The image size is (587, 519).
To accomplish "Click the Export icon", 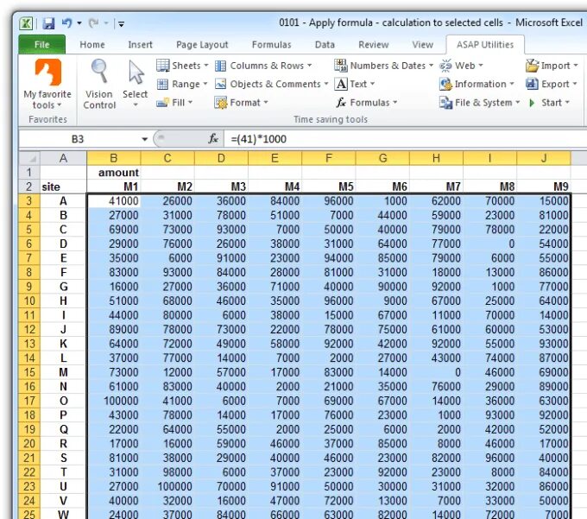I will 532,84.
